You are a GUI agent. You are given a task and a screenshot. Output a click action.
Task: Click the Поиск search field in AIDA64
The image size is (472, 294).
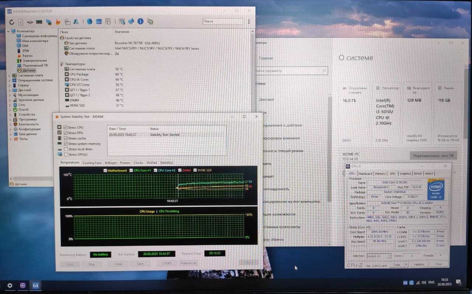coord(223,21)
